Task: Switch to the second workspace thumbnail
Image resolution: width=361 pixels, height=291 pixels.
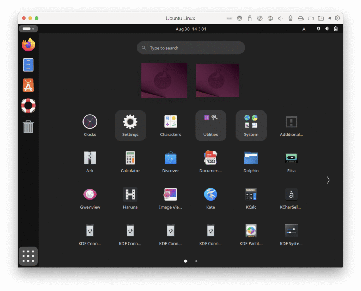Action: click(x=218, y=80)
